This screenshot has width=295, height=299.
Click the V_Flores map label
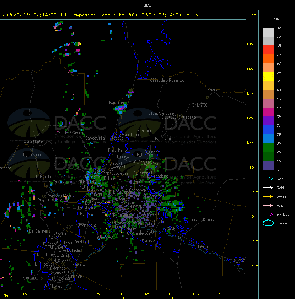coord(54,286)
